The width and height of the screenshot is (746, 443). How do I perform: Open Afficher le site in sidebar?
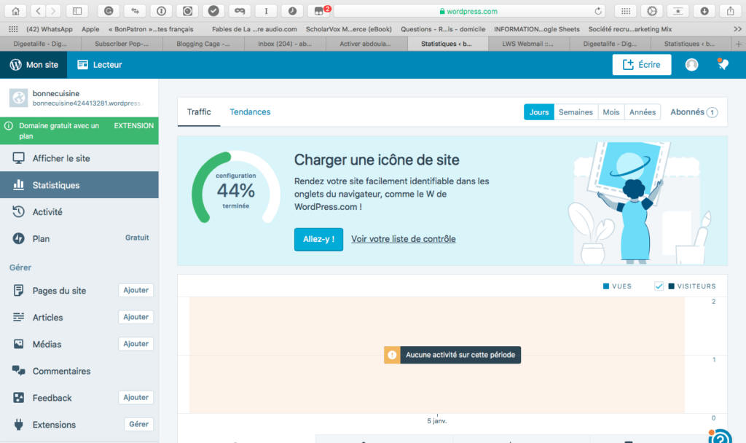[x=79, y=158]
